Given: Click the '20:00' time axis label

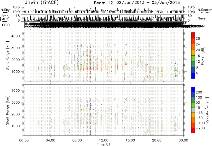Looking at the screenshot, I should (x=157, y=140).
